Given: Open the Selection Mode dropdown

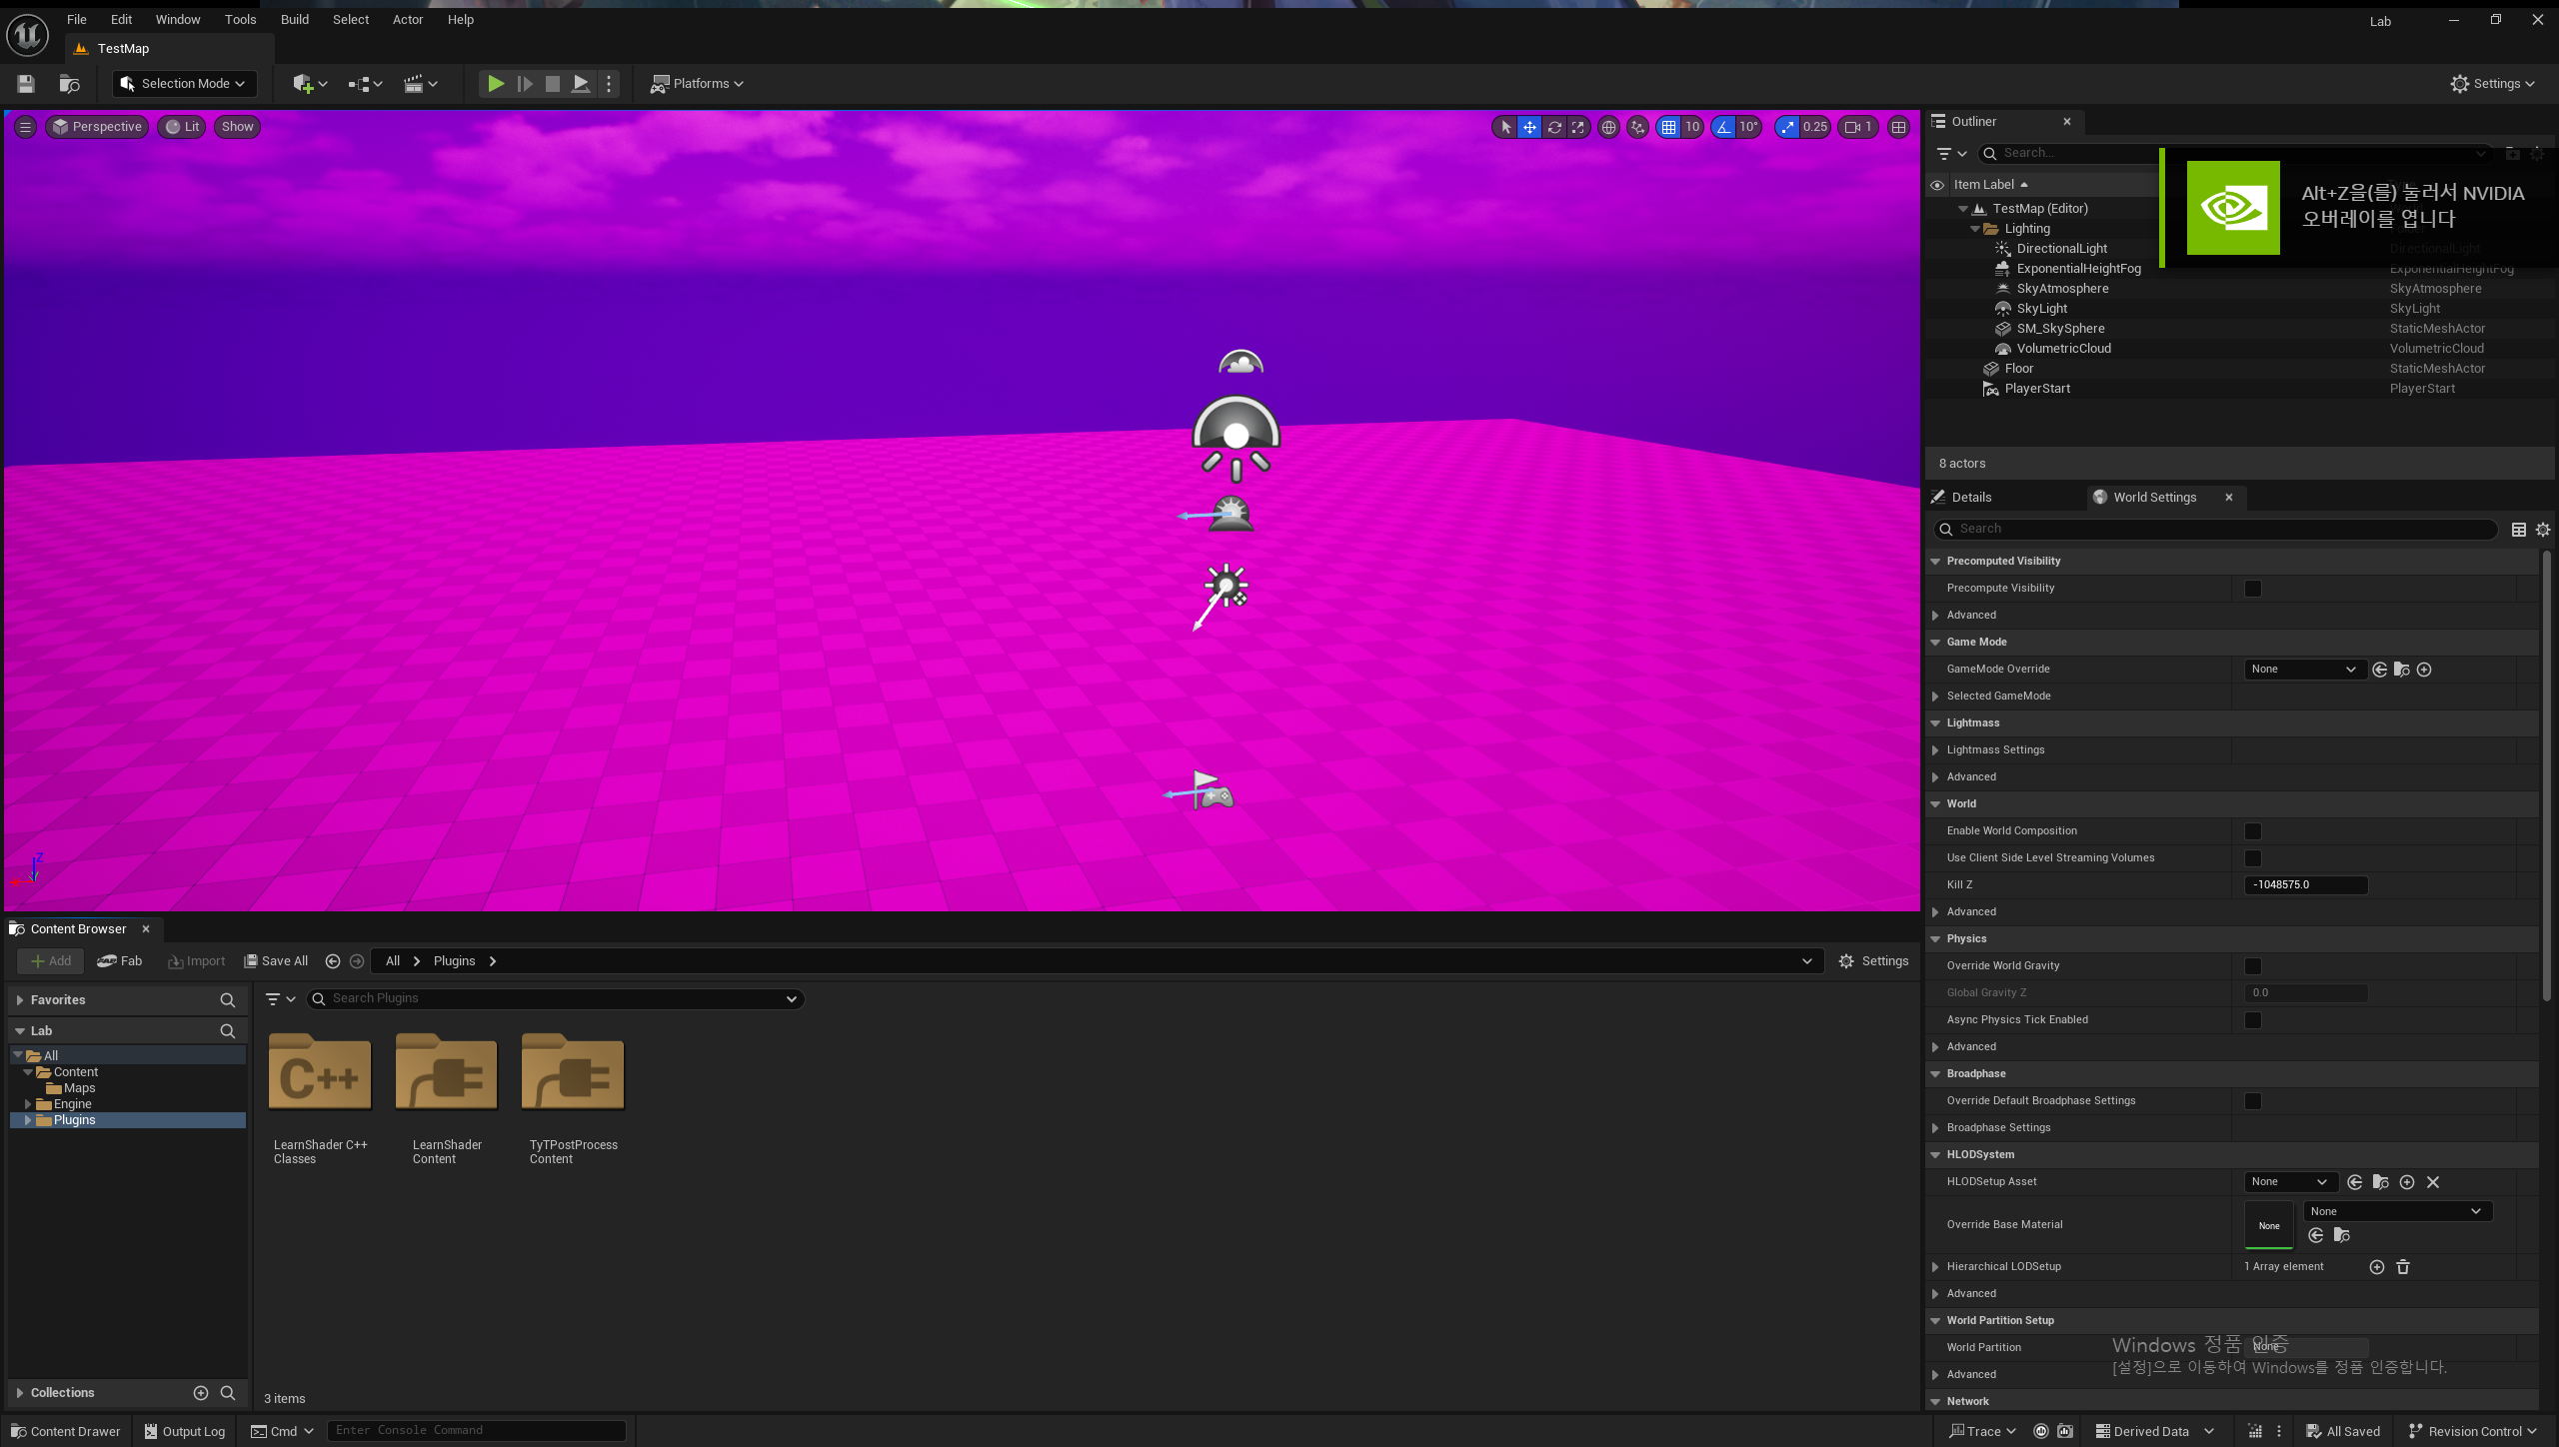Looking at the screenshot, I should pyautogui.click(x=184, y=83).
